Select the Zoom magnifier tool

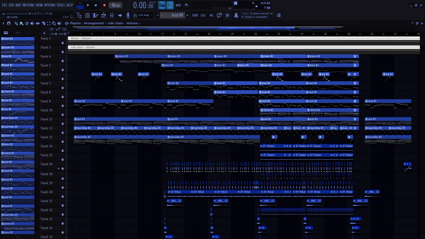[54, 23]
